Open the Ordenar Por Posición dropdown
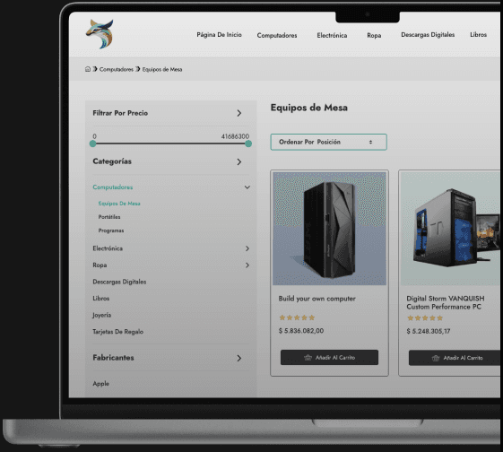Viewport: 503px width, 452px height. (x=328, y=142)
